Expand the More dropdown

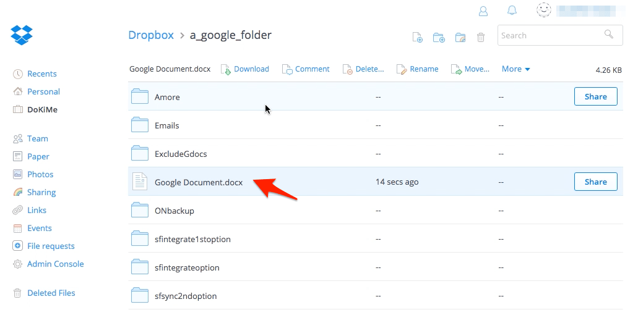point(515,69)
